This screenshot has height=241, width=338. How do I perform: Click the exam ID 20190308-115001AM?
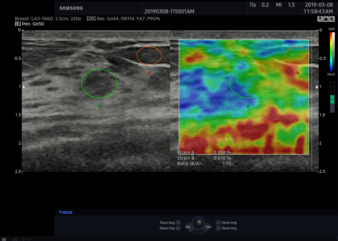pos(169,11)
